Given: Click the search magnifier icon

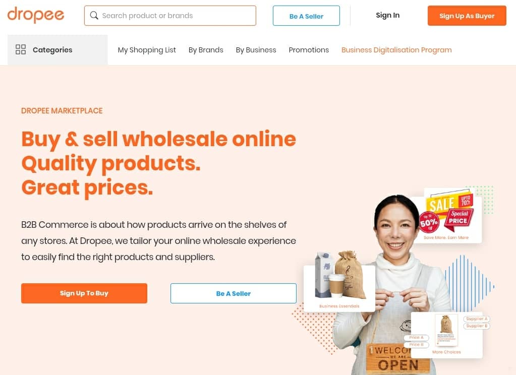Looking at the screenshot, I should (94, 16).
